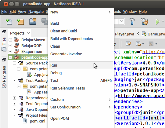
Task: Open the Back navigation history dropdown arrow
Action: (143, 44)
